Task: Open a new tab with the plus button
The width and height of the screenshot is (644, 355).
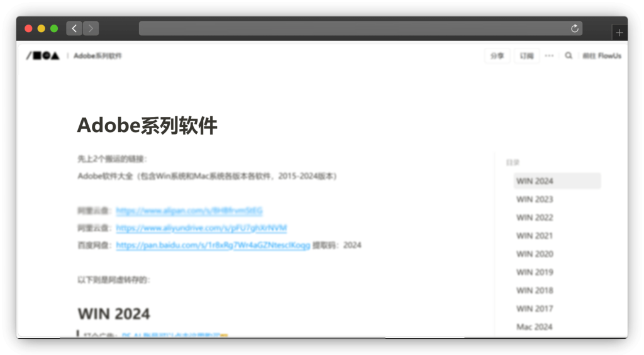Action: tap(619, 33)
